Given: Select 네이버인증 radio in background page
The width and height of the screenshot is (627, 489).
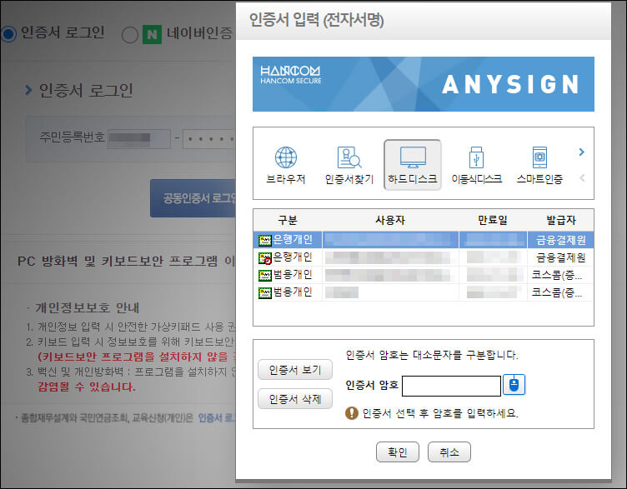Looking at the screenshot, I should (x=130, y=35).
